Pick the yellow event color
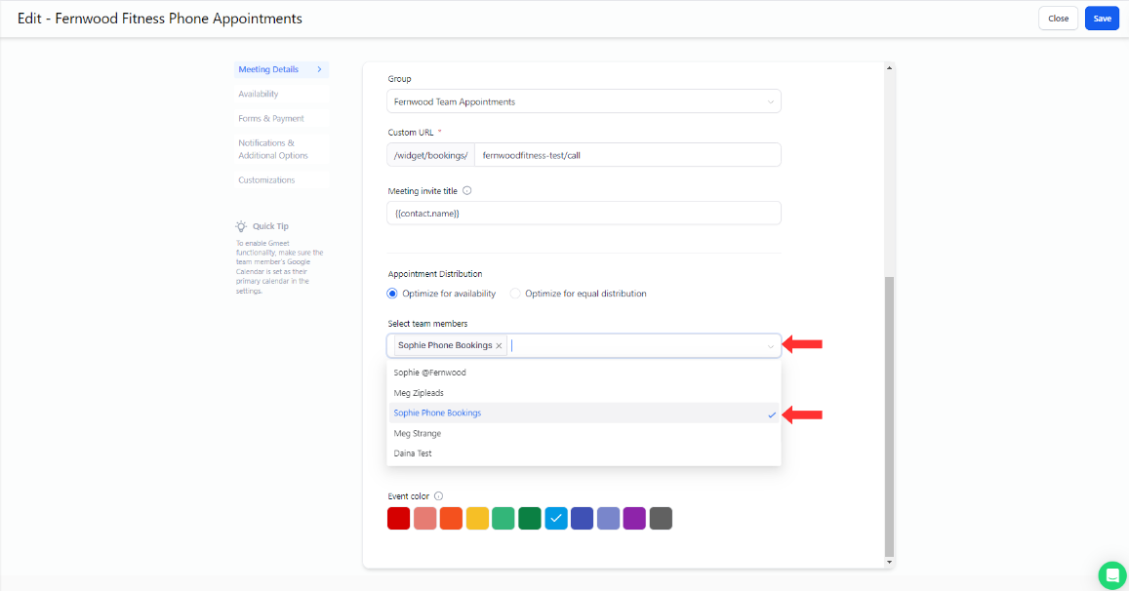The width and height of the screenshot is (1129, 591). click(477, 518)
